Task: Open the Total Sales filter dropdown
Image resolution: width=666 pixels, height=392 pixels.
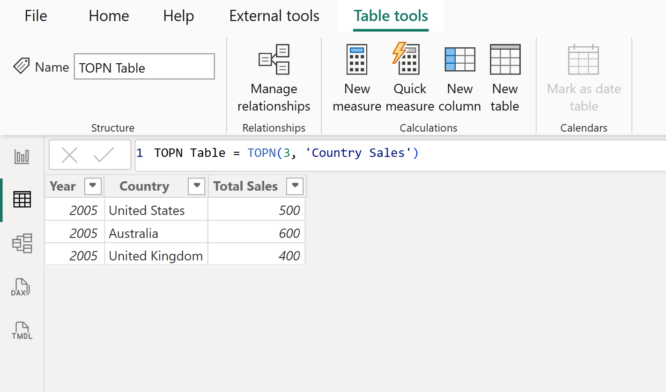Action: tap(295, 186)
